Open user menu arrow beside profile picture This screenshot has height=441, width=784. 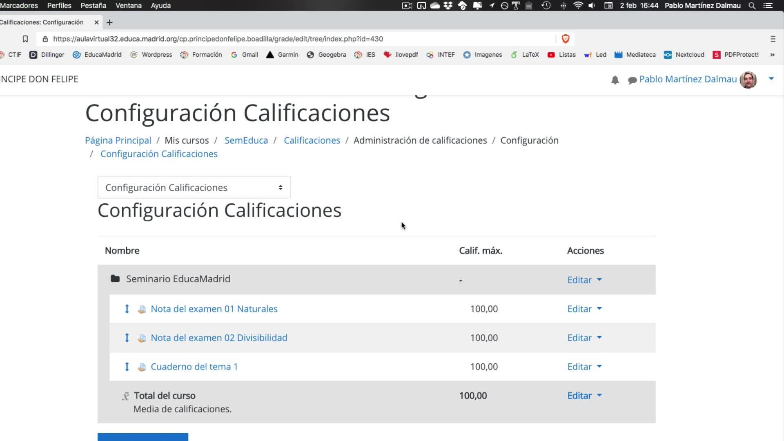[771, 78]
